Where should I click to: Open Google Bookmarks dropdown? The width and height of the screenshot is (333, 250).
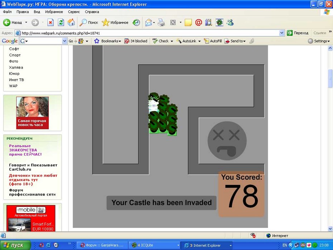coord(108,41)
